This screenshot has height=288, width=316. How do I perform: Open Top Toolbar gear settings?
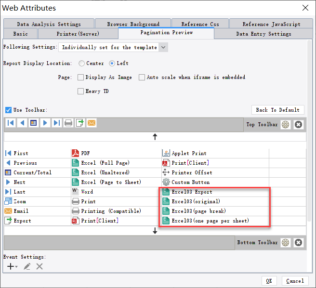286,124
